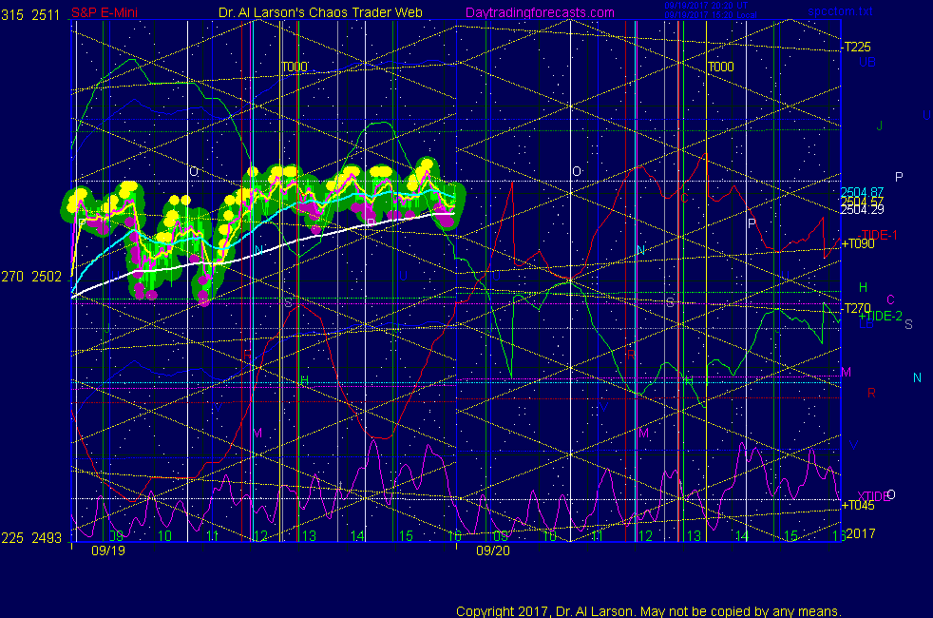The width and height of the screenshot is (933, 618).
Task: Click the '09/19/2017 20:20 UT' timestamp
Action: (x=706, y=6)
